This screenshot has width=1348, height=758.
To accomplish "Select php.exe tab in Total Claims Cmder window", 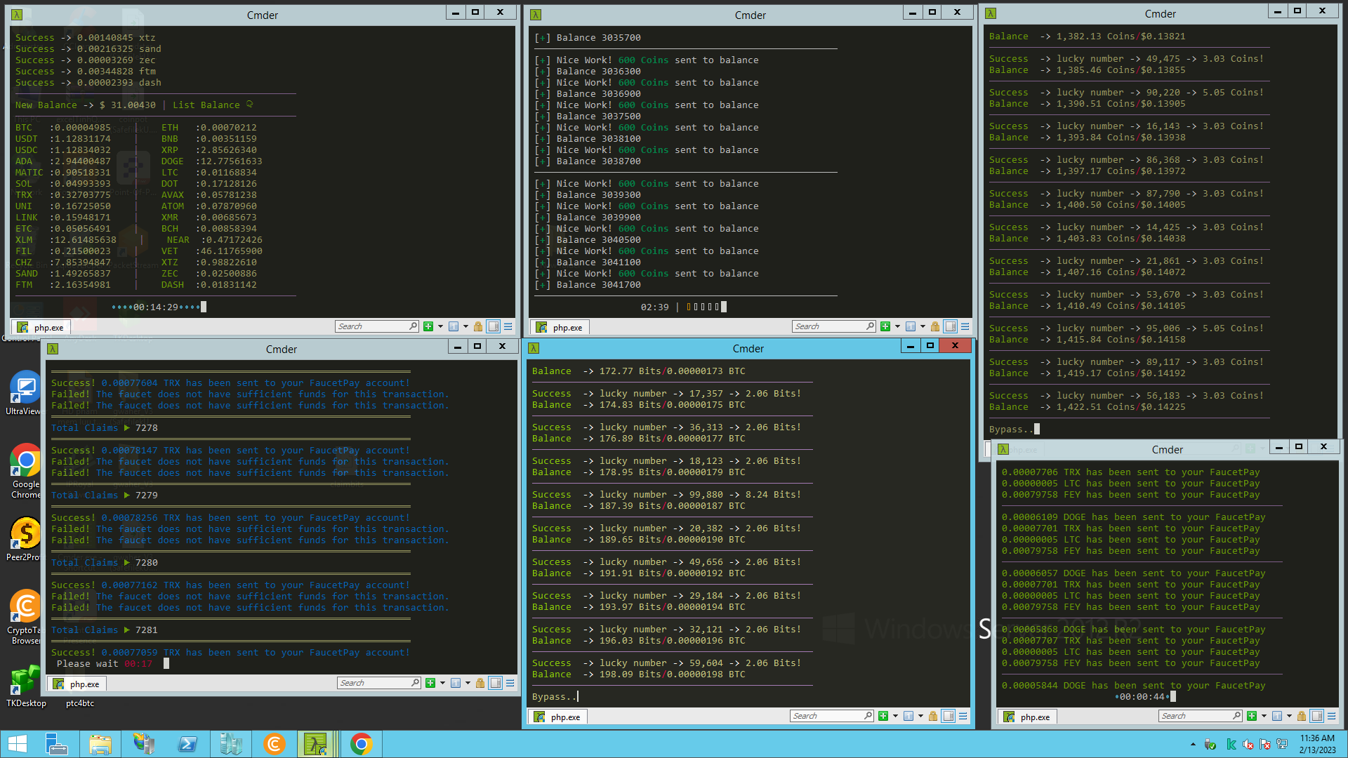I will (77, 684).
